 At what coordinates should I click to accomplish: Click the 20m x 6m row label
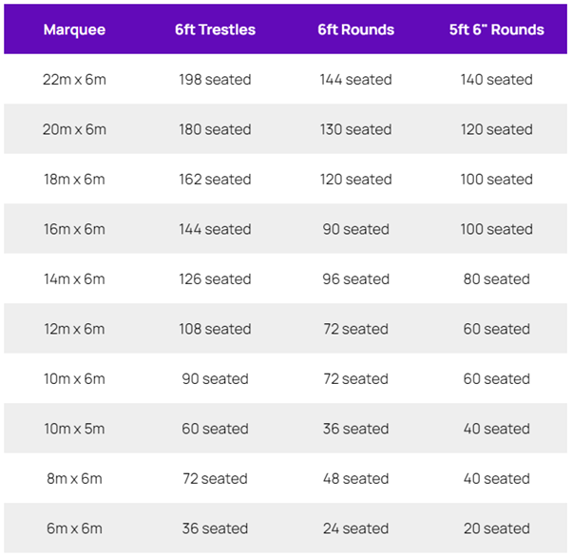(x=74, y=129)
